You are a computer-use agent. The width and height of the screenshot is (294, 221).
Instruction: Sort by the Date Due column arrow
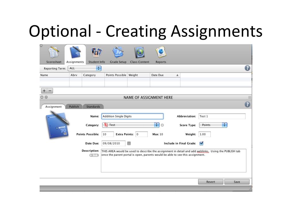(x=177, y=75)
